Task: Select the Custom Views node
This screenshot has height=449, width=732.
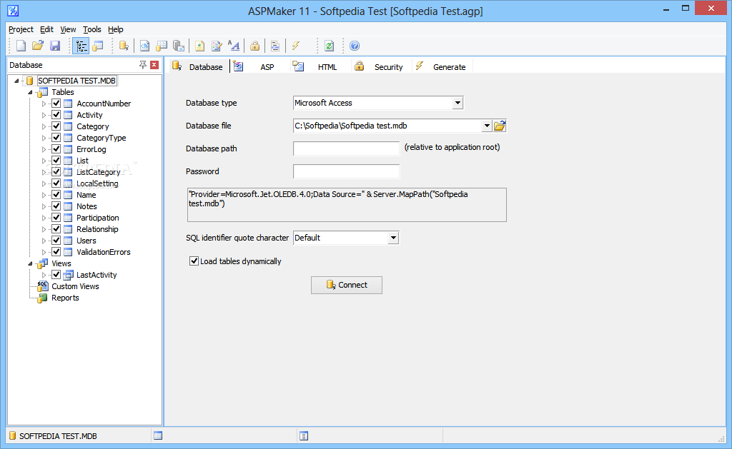Action: (75, 286)
